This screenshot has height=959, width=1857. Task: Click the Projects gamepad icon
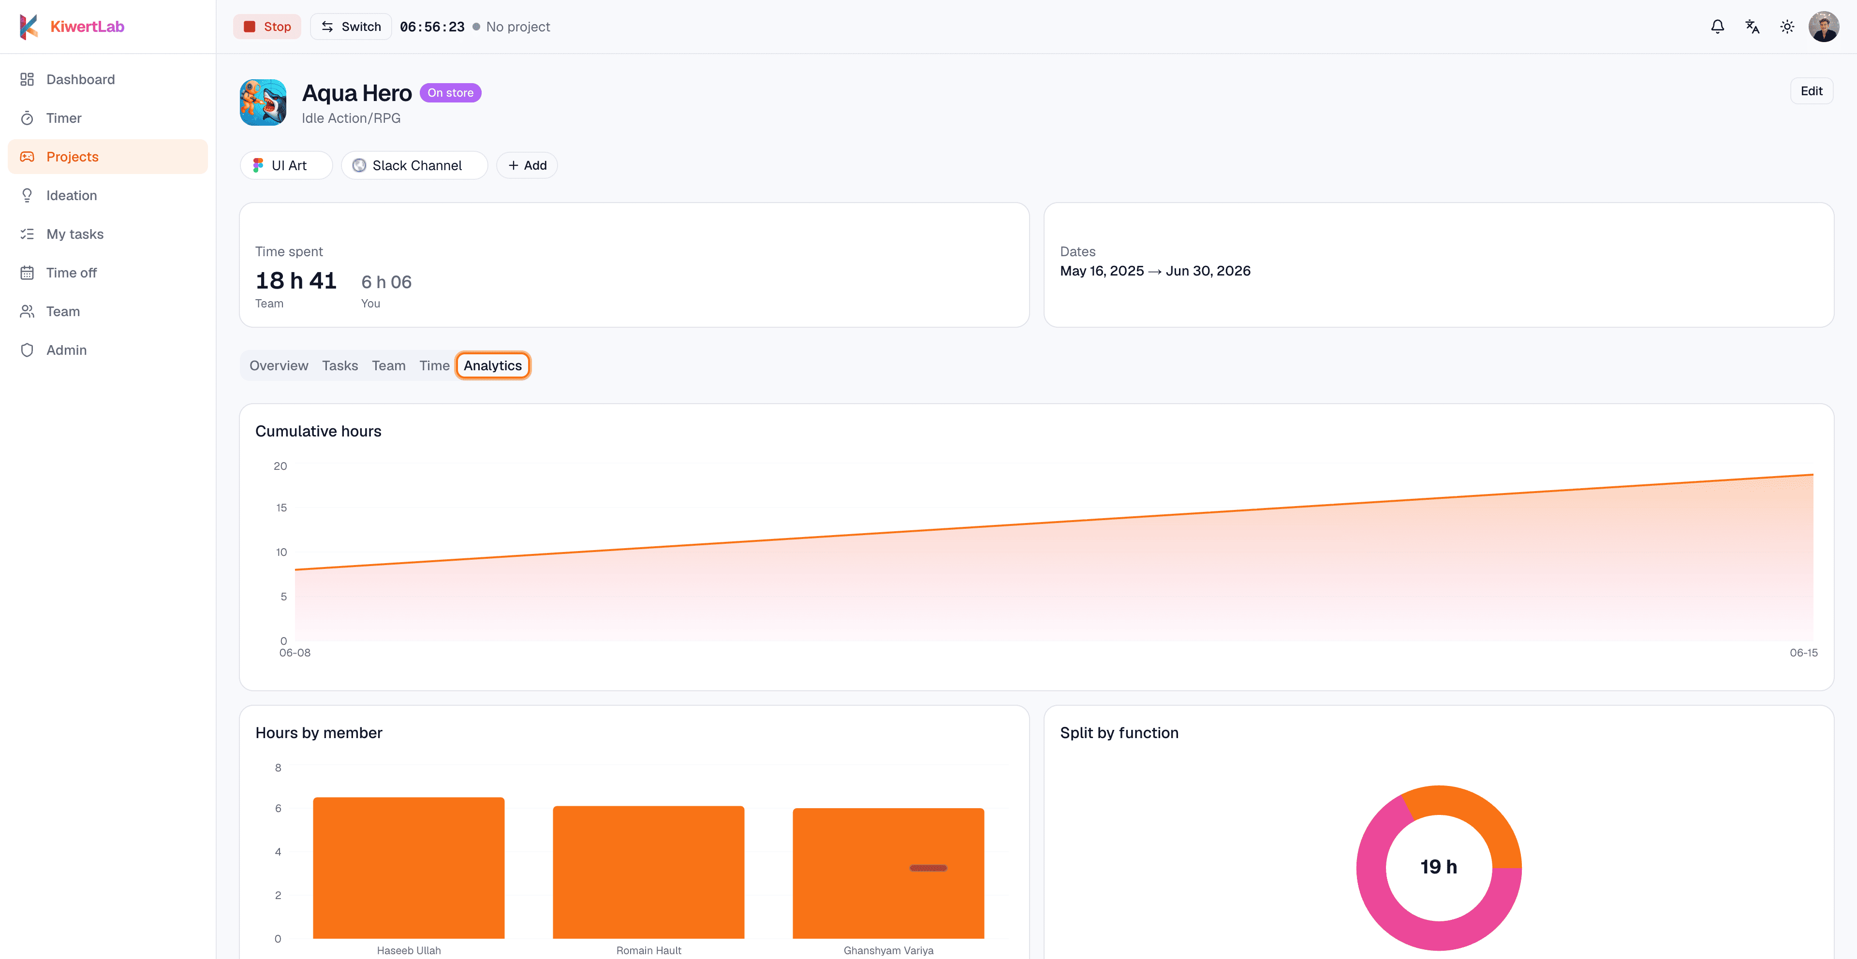point(27,156)
